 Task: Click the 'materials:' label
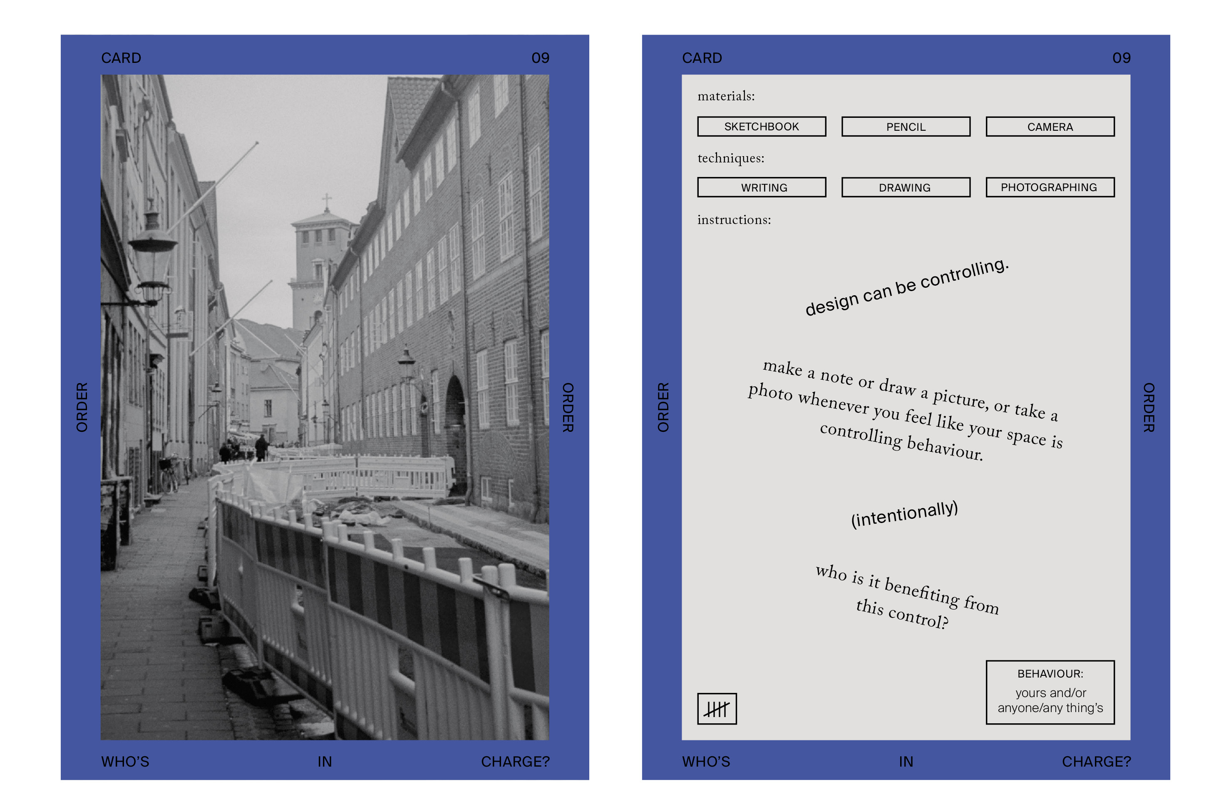(726, 96)
